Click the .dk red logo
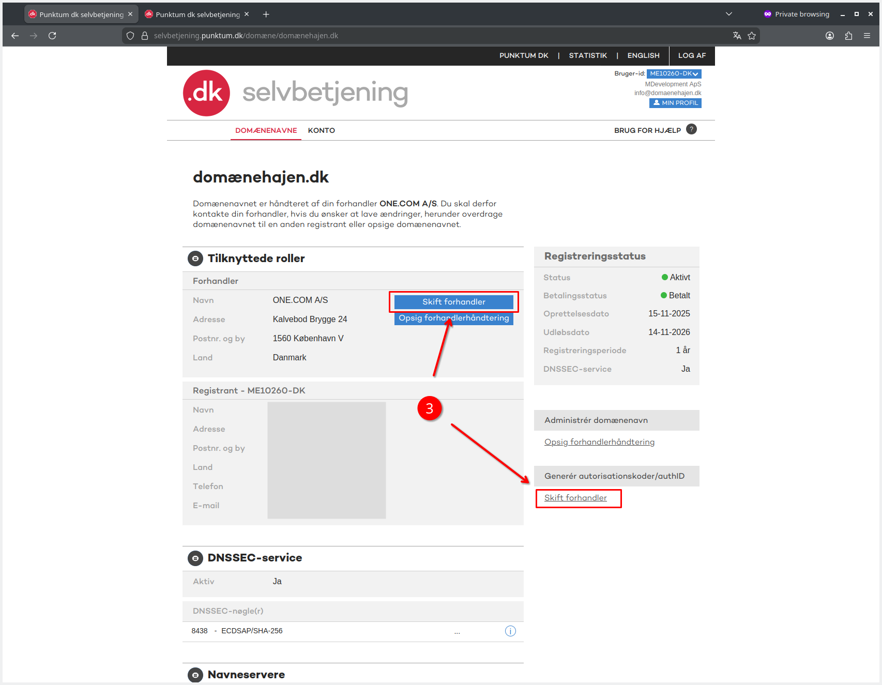882x685 pixels. coord(206,93)
